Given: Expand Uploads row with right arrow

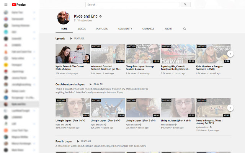Looking at the screenshot, I should tap(230, 54).
